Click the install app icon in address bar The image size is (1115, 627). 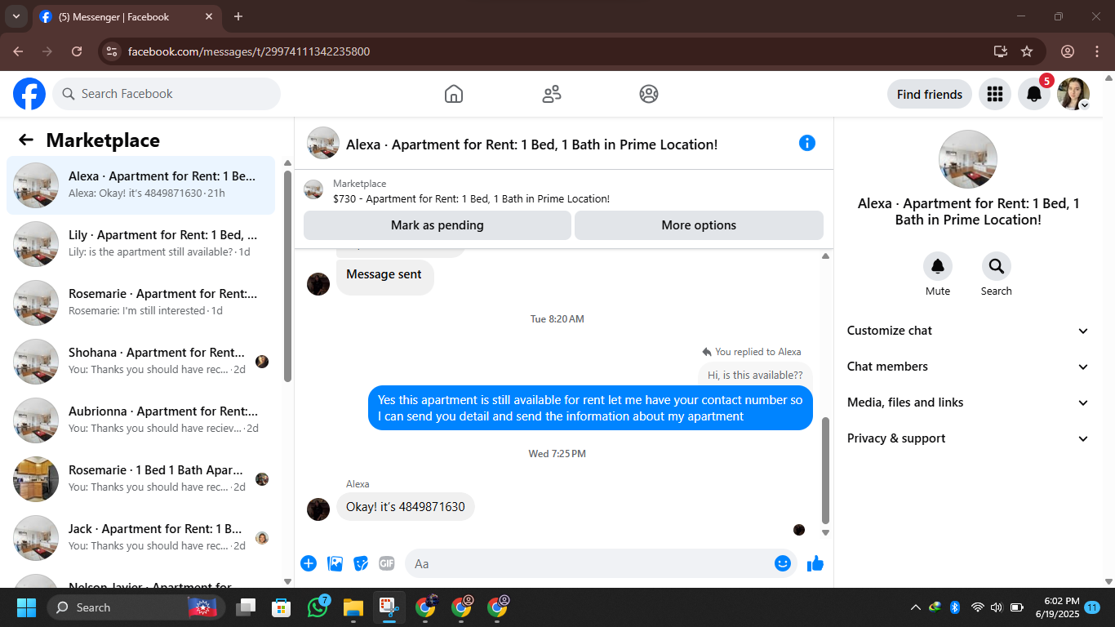pyautogui.click(x=1001, y=51)
